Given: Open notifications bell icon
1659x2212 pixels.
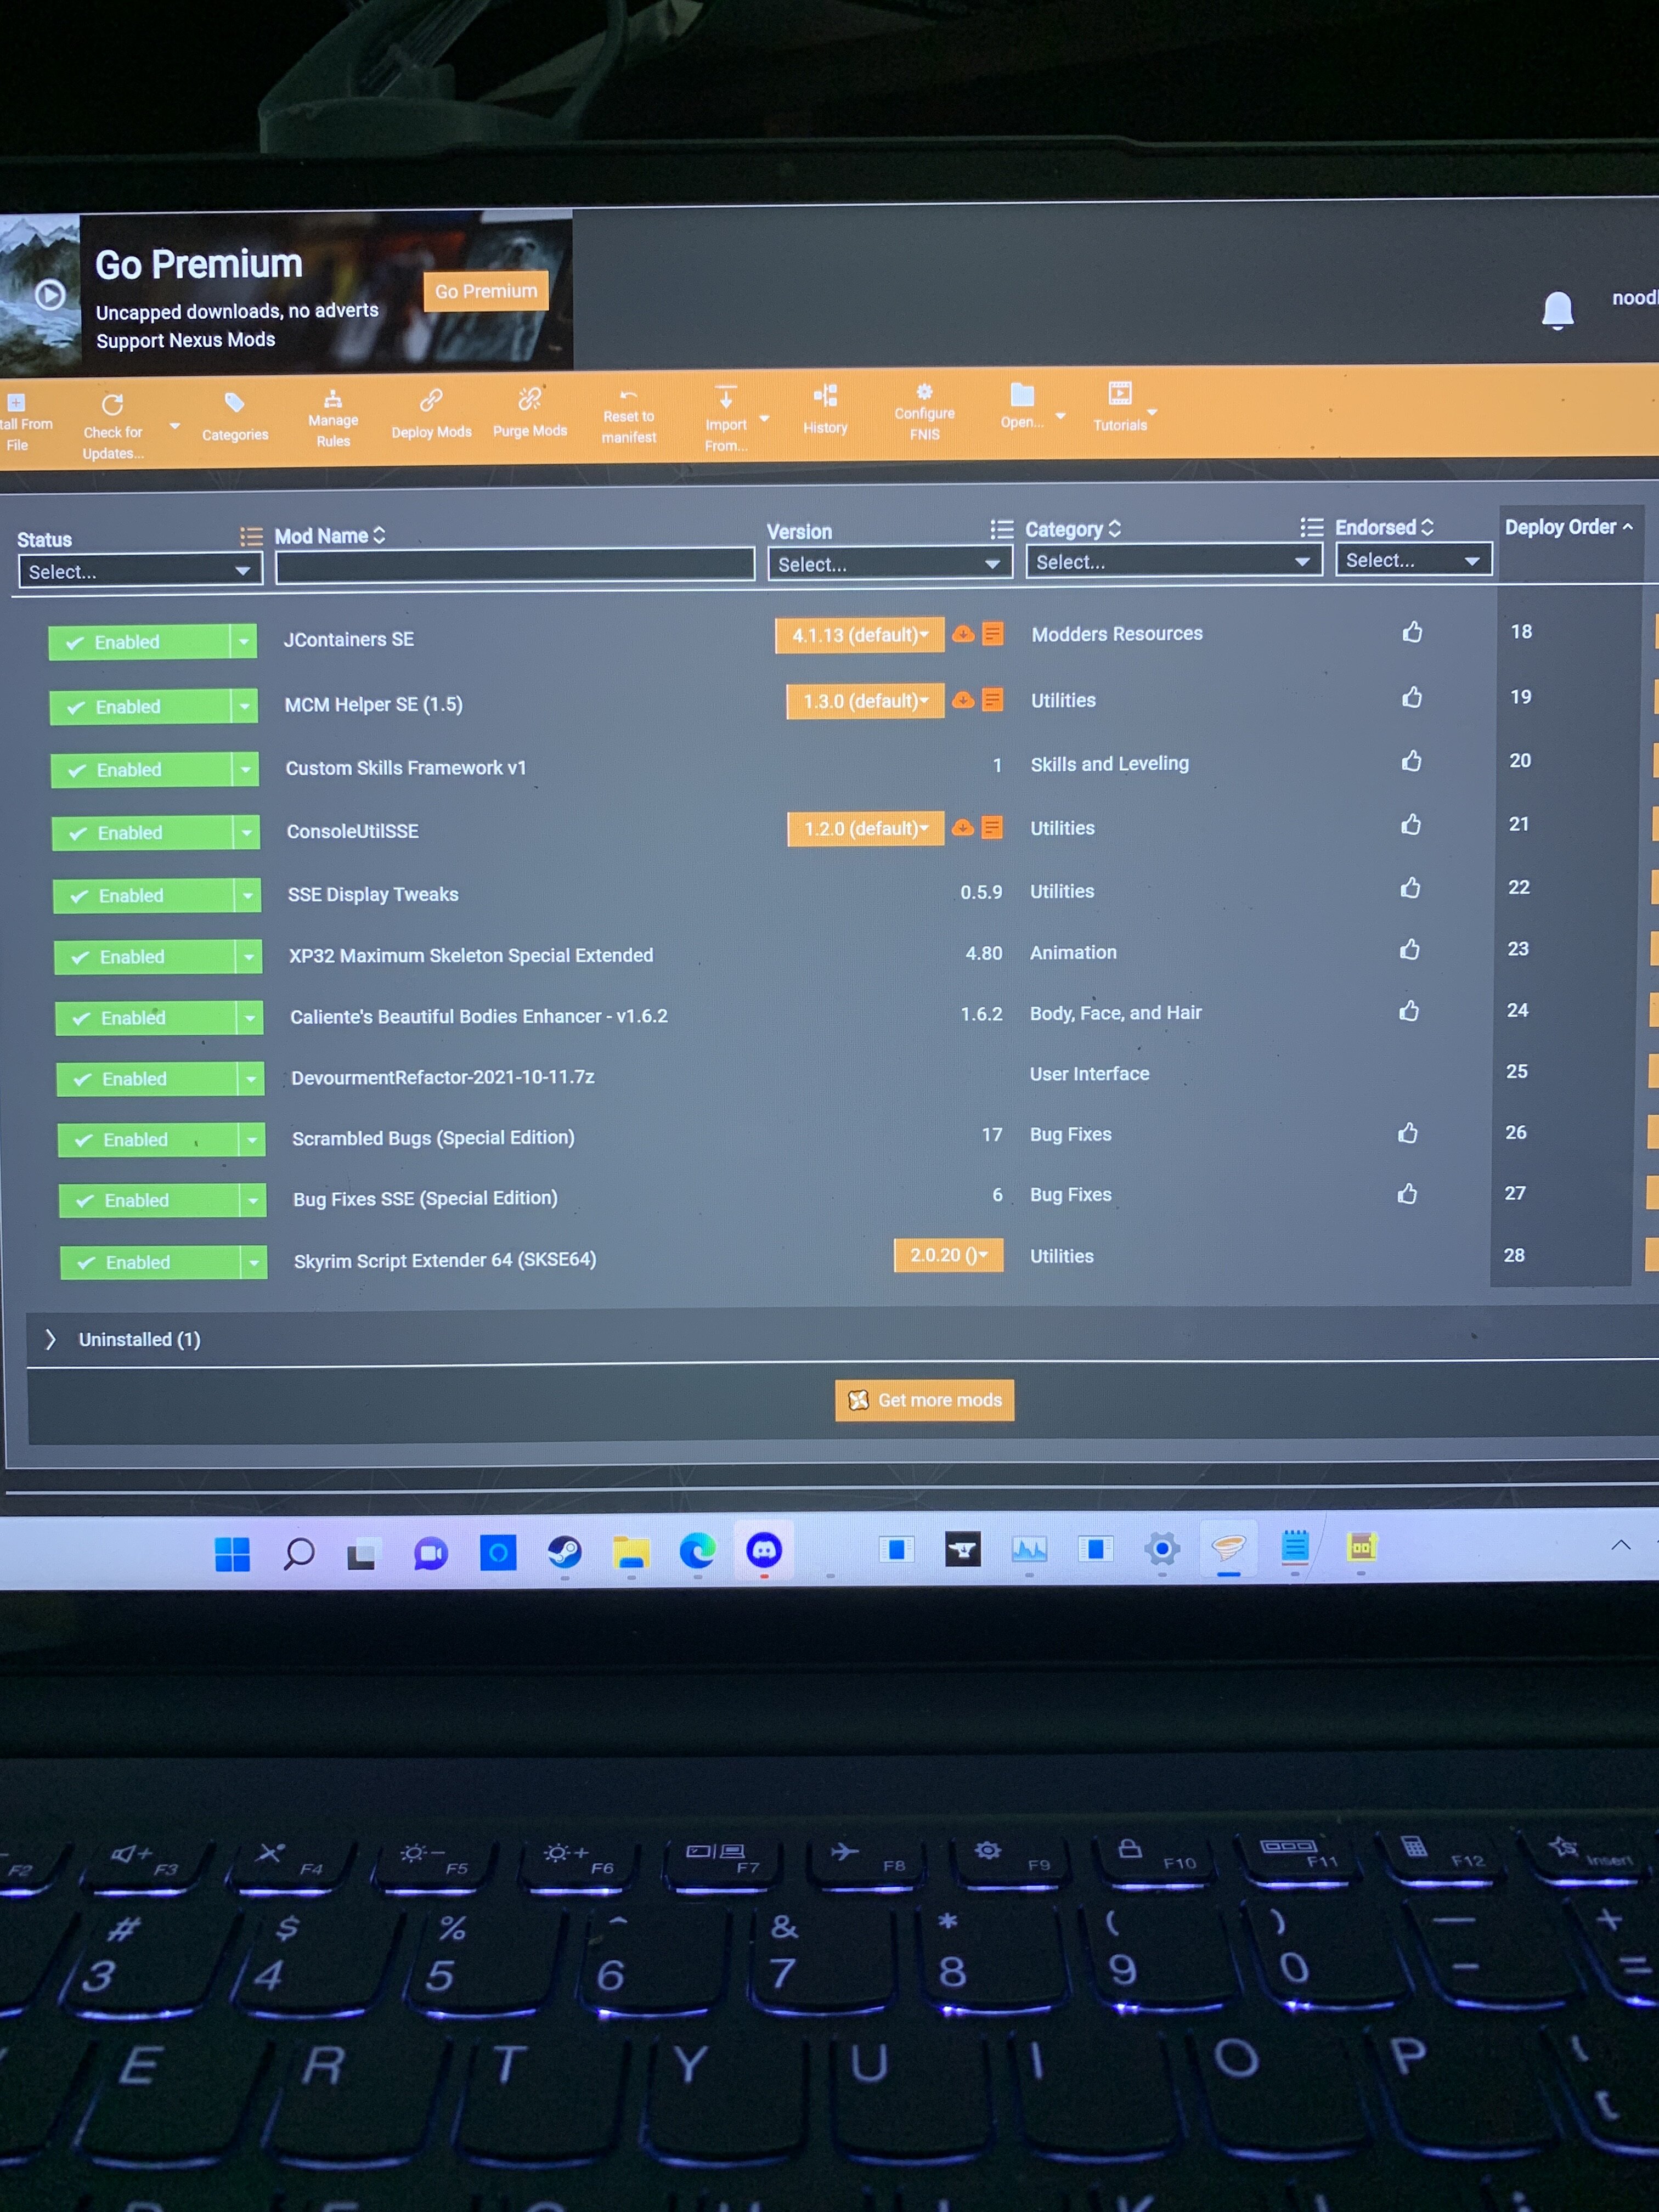Looking at the screenshot, I should 1557,309.
